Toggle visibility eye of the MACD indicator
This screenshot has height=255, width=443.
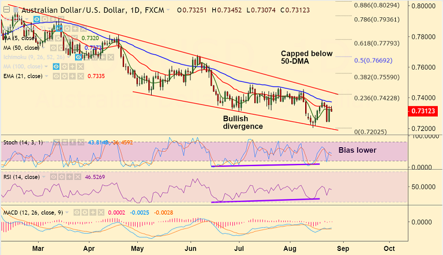tap(77, 212)
